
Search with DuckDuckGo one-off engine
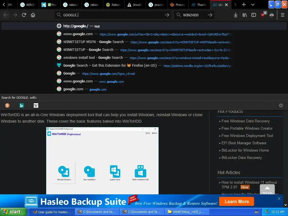pos(7,105)
